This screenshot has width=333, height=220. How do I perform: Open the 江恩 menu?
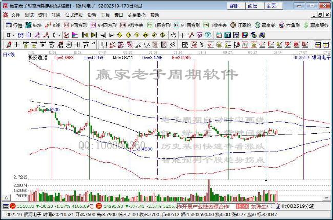pos(56,15)
